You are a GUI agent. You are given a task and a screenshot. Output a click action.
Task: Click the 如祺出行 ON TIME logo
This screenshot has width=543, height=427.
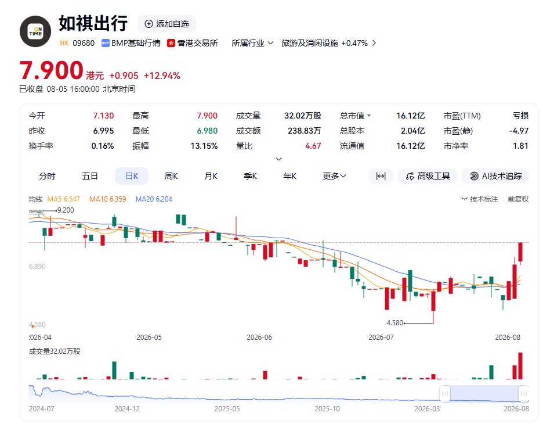[35, 31]
